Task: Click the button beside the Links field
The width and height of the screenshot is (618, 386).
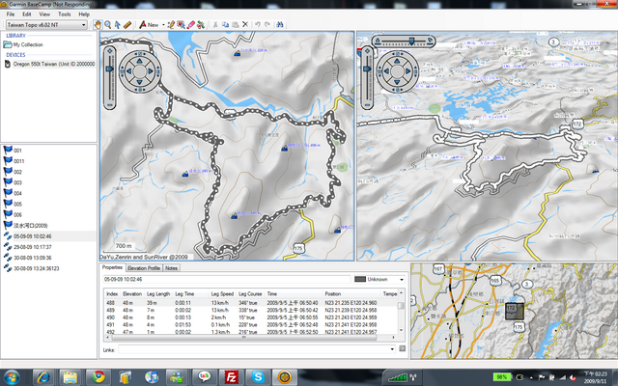Action: point(402,348)
